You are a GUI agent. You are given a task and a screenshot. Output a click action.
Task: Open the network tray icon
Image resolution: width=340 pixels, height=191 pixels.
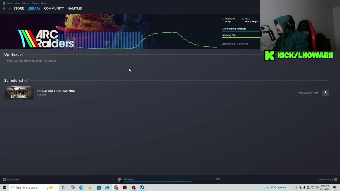click(x=313, y=188)
